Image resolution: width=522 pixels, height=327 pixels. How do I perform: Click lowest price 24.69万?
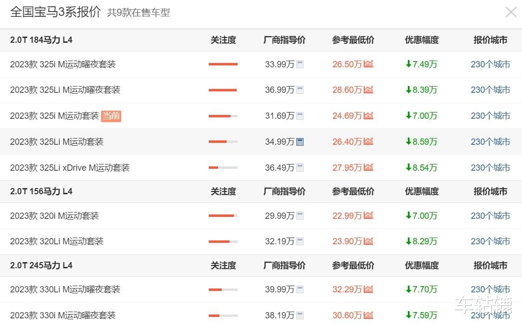pos(347,116)
